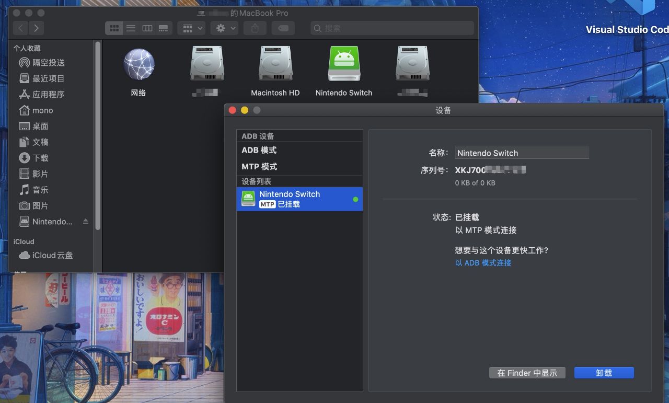Select the Nintendo Switch Android drive icon
Screen dimensions: 669x403
tap(344, 64)
